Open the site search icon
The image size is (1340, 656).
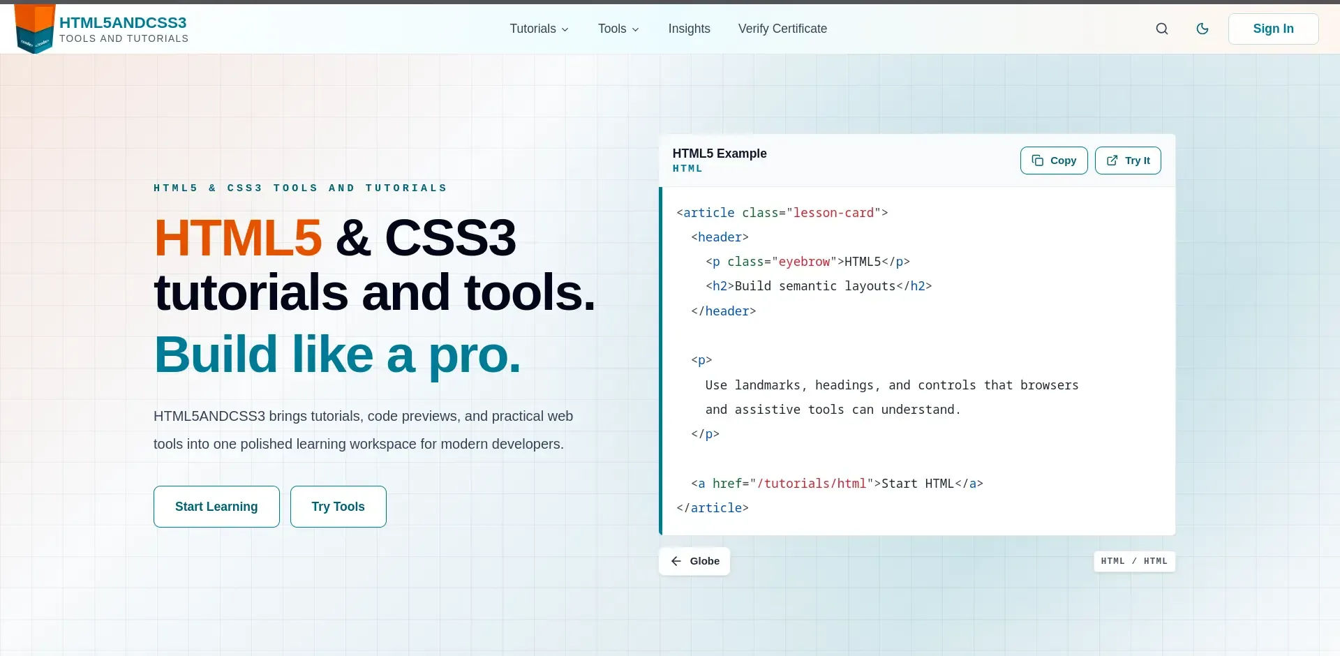click(1162, 29)
